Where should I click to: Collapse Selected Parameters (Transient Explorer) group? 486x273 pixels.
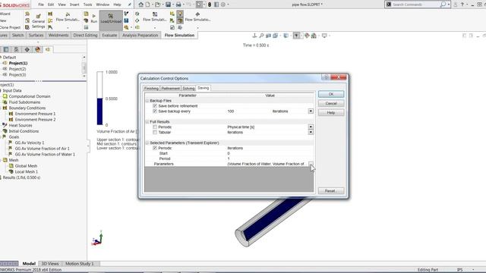point(147,143)
